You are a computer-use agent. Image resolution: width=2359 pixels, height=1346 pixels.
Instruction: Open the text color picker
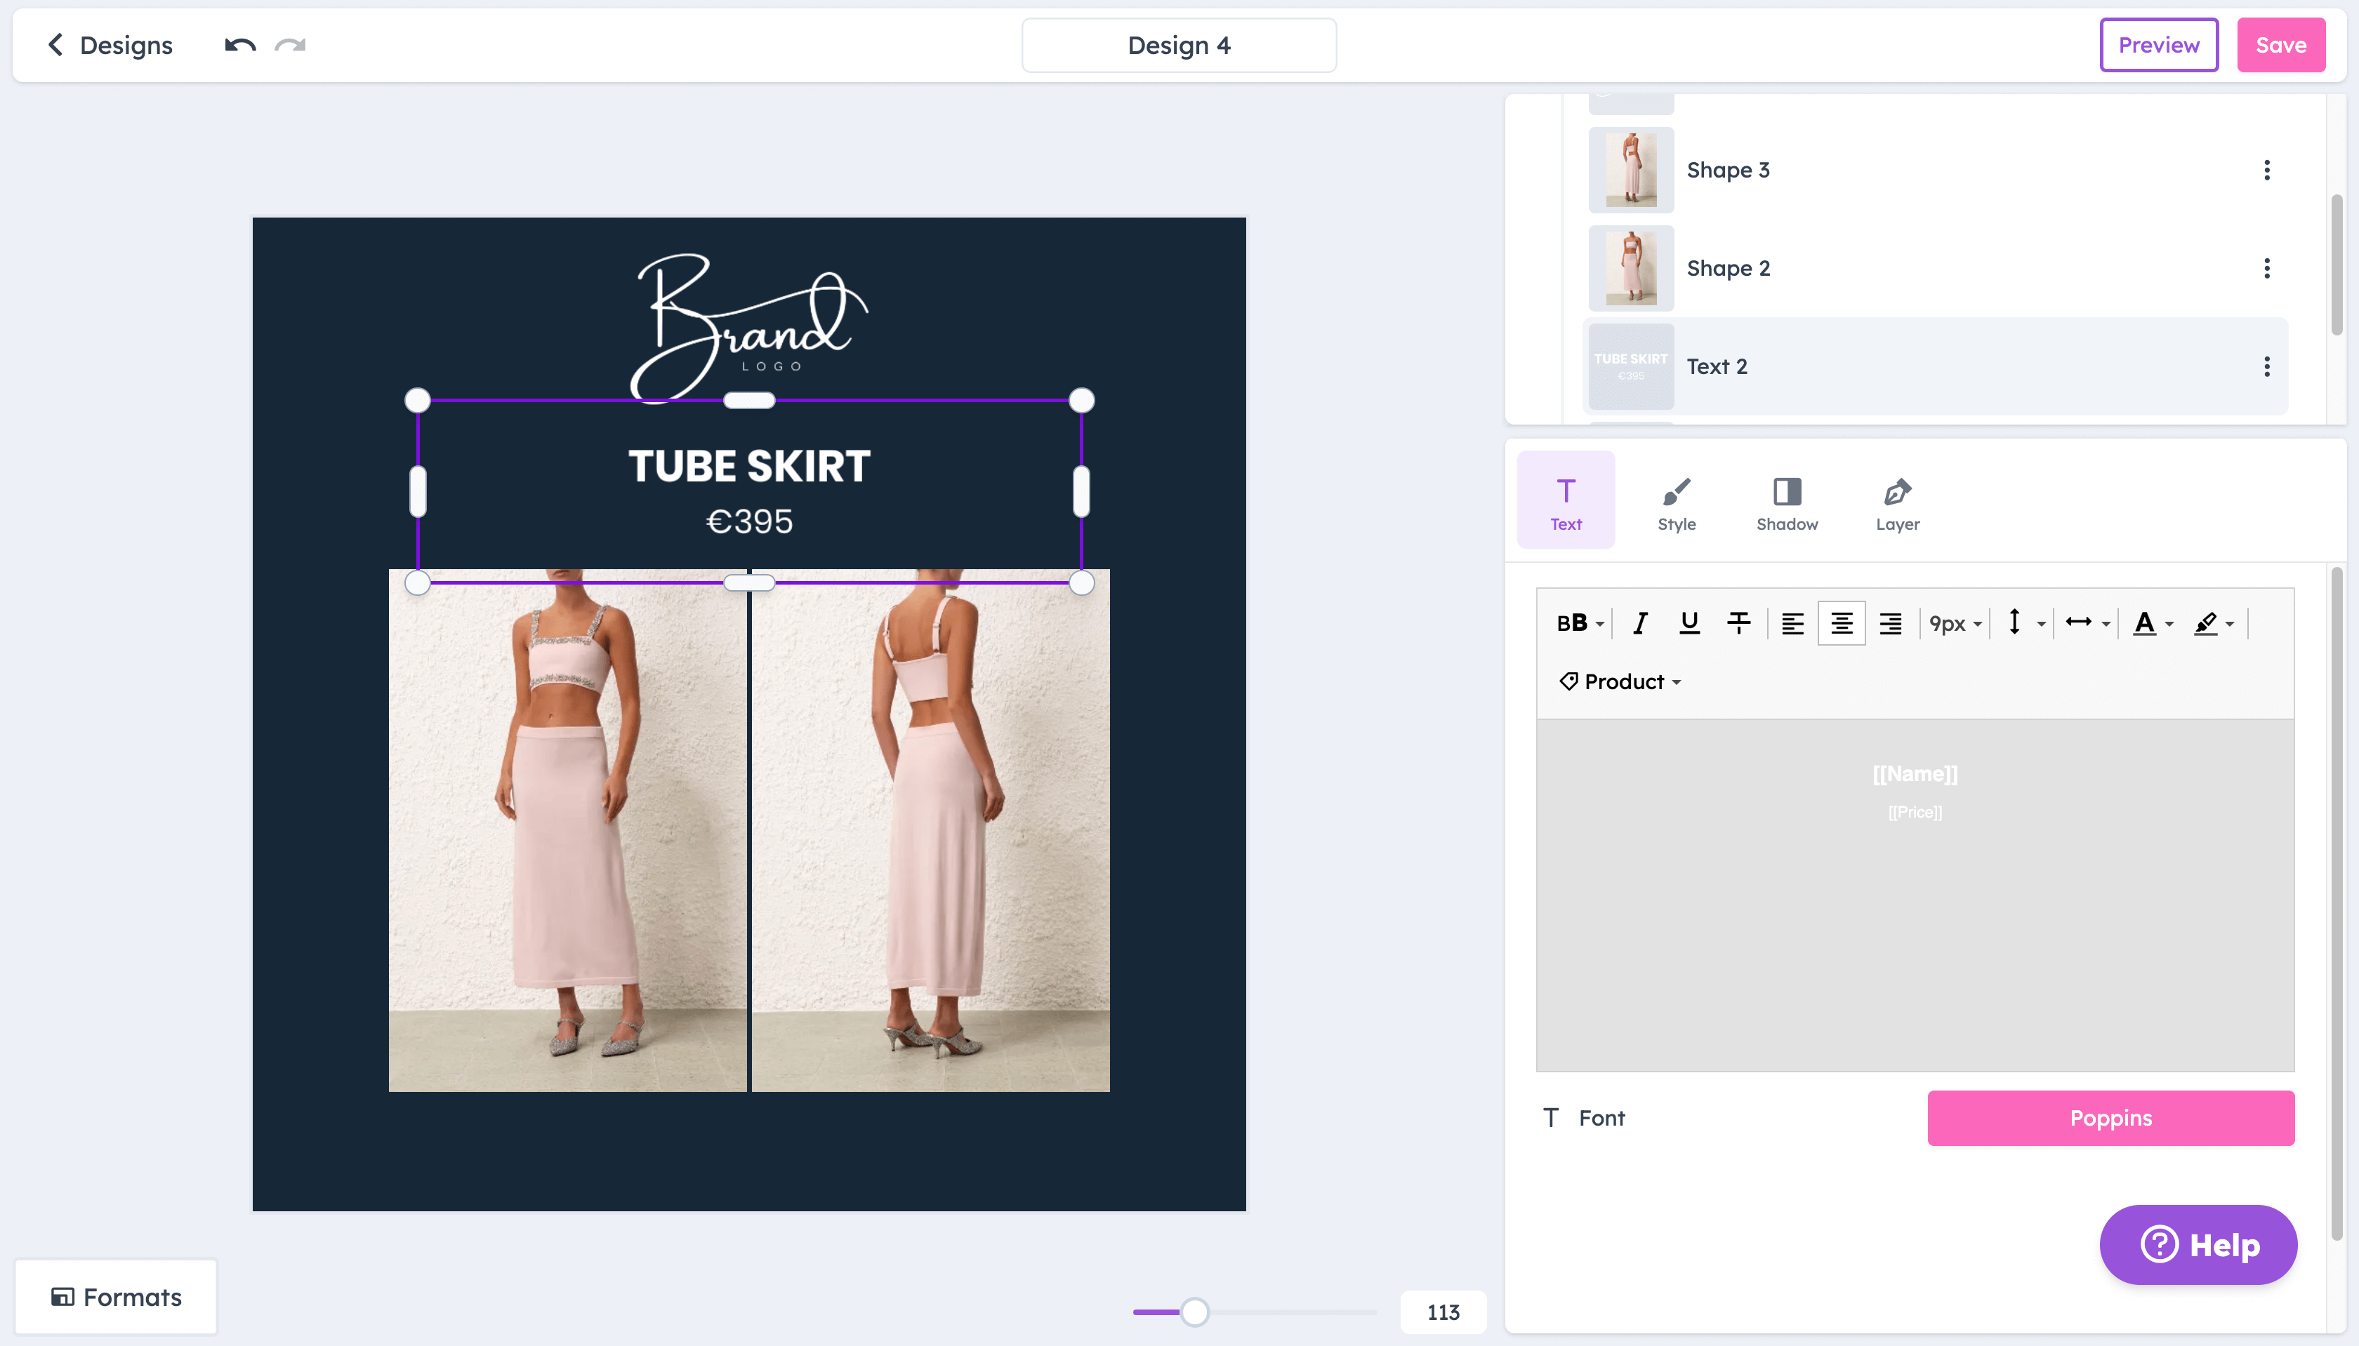click(2147, 622)
